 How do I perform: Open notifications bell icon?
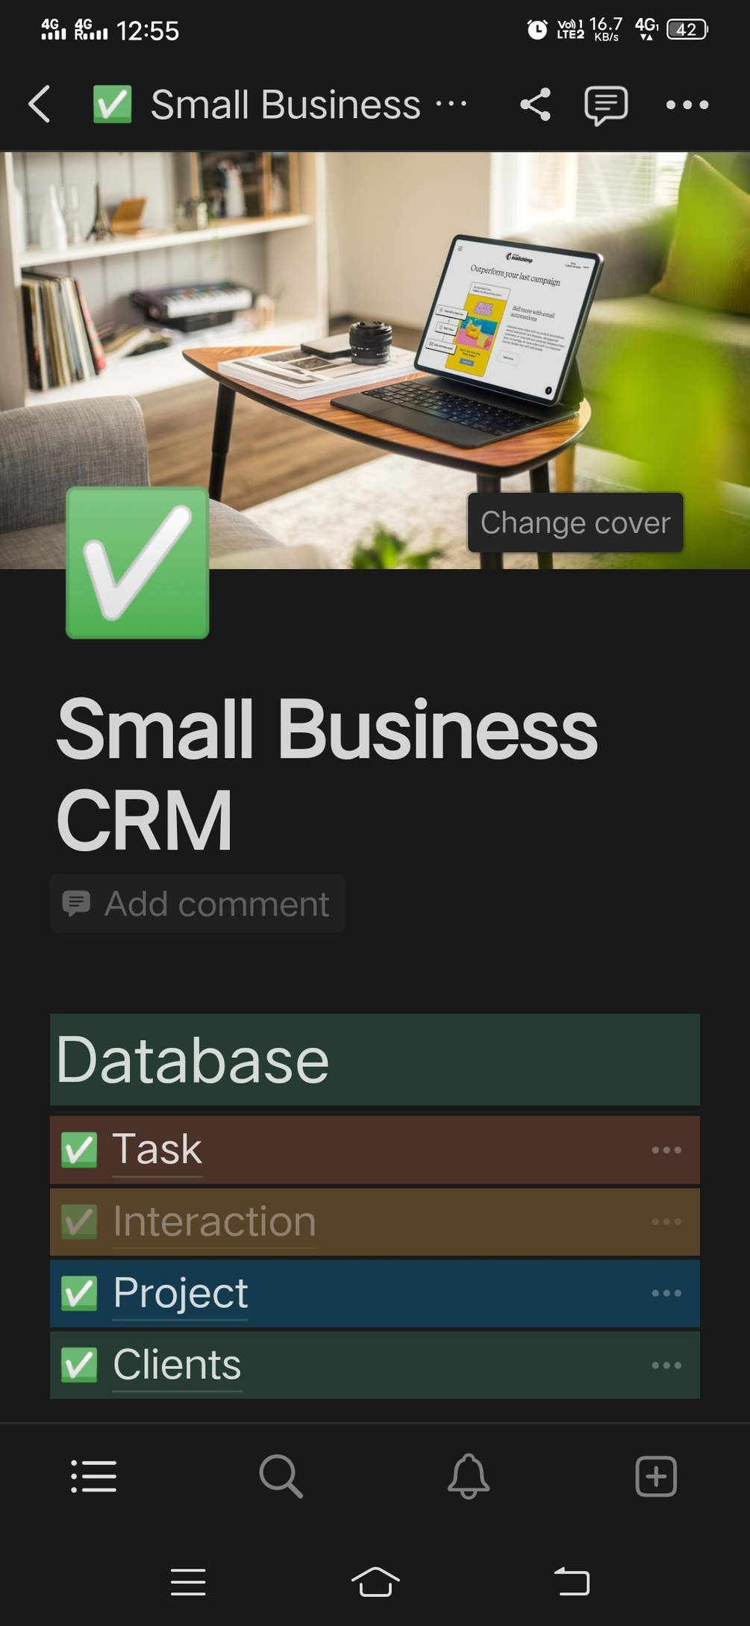tap(469, 1476)
